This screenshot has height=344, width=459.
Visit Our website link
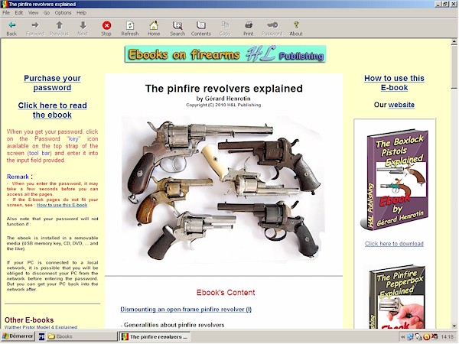pos(401,105)
